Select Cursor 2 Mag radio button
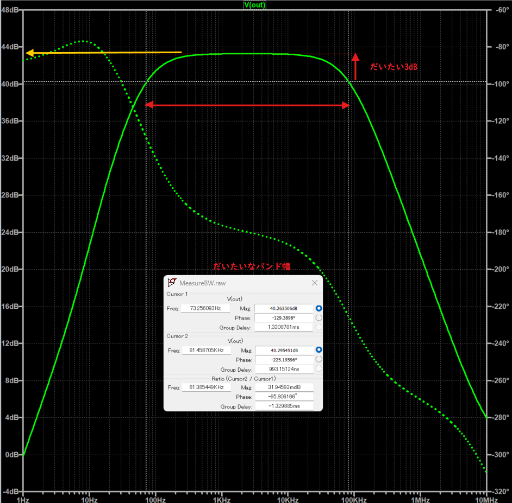This screenshot has height=503, width=512. click(x=319, y=350)
